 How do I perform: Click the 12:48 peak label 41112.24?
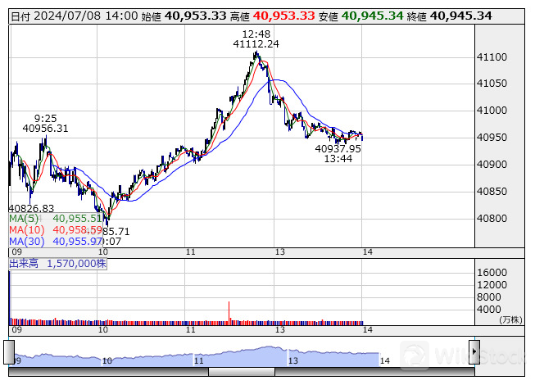pos(256,44)
